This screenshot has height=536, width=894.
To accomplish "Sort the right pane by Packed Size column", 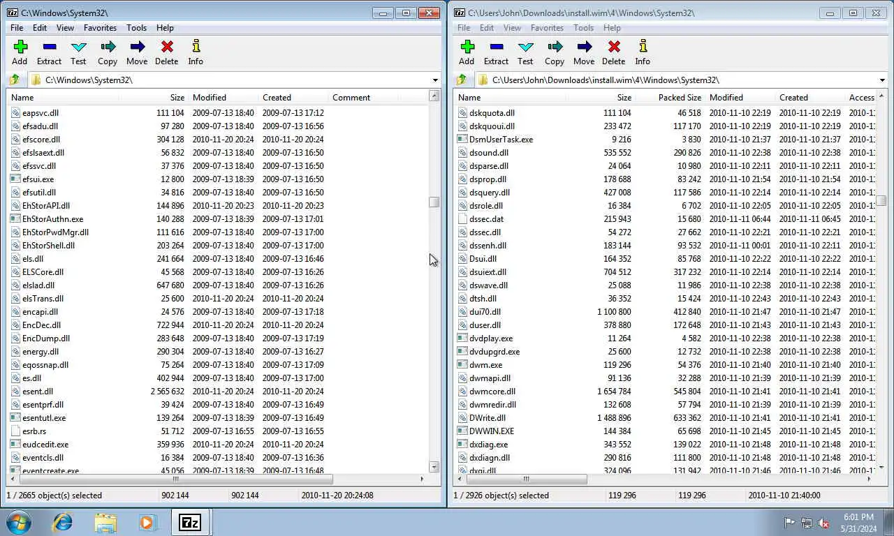I will coord(670,97).
